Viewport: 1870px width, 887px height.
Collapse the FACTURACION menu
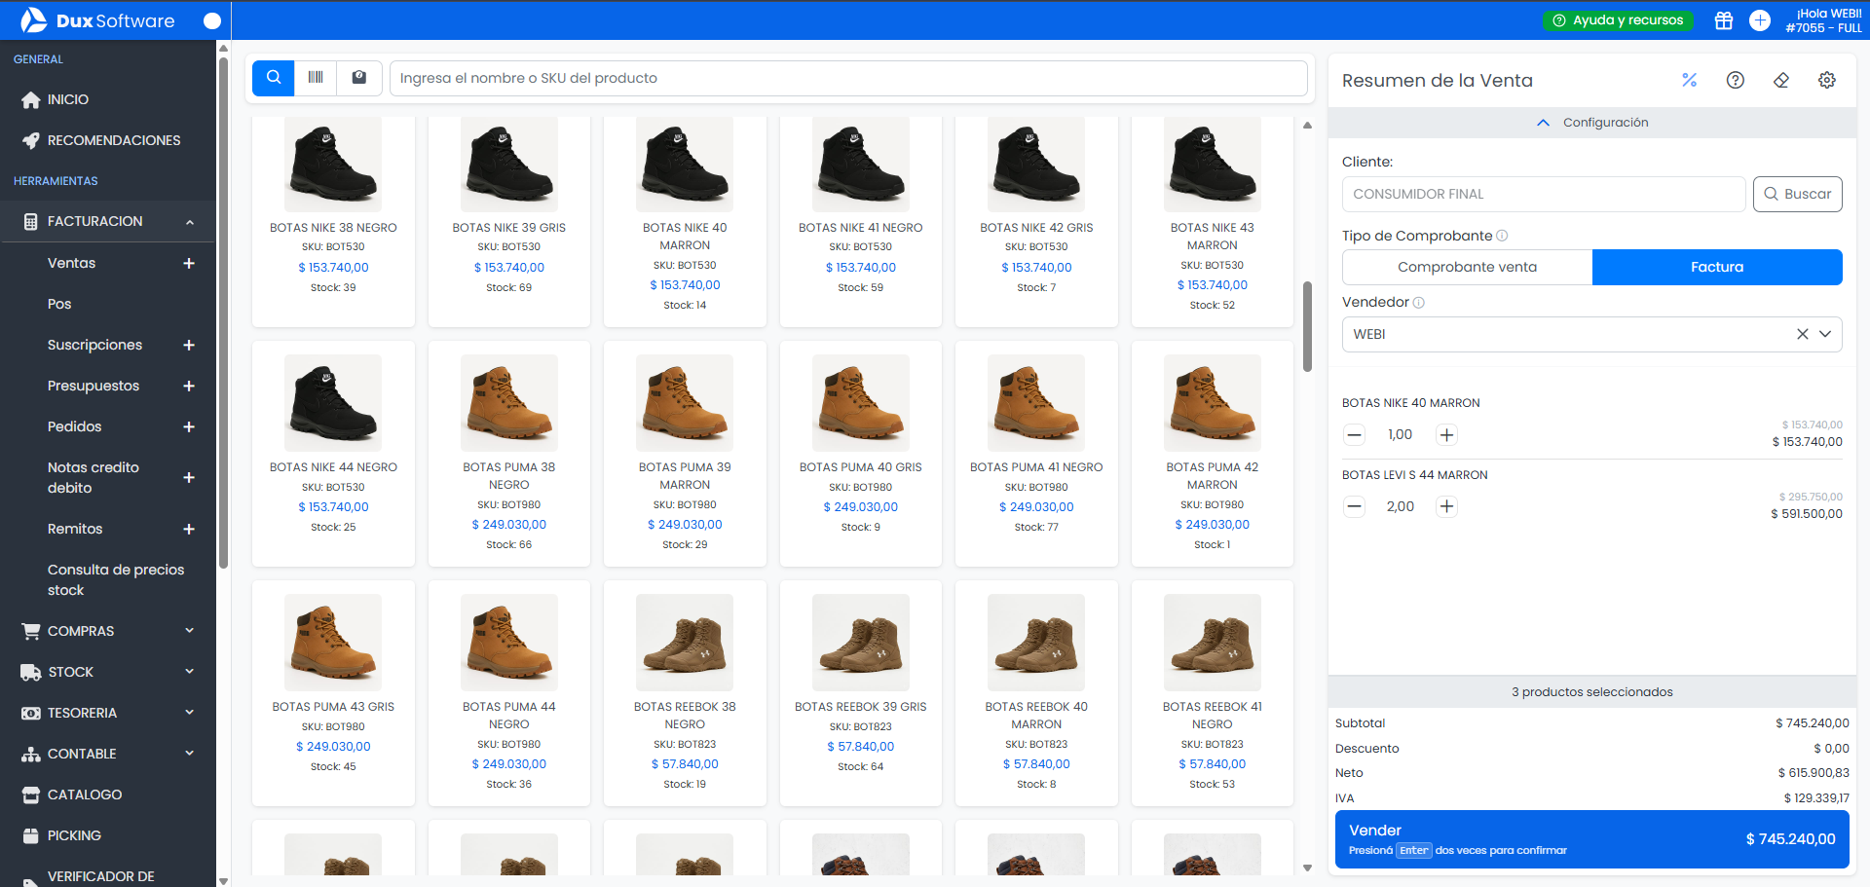(x=108, y=221)
